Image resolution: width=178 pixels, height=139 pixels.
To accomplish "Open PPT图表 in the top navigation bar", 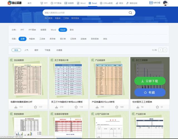I will point(56,3).
